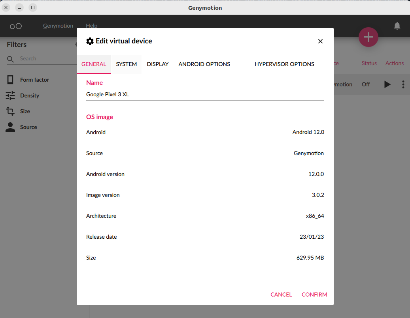Expand the Density filter
The height and width of the screenshot is (318, 410).
pos(30,96)
